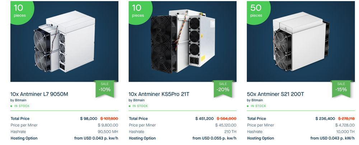Image resolution: width=359 pixels, height=145 pixels.
Task: Open the 10x Antminer L7 9050M title link
Action: click(39, 94)
